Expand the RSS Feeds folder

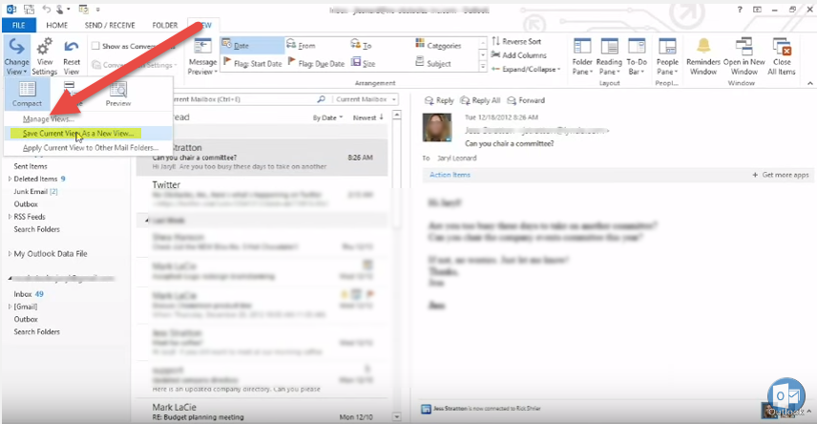click(10, 217)
